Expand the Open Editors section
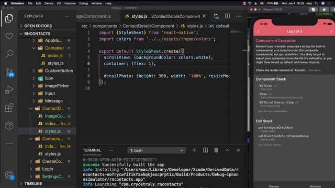Viewport: 335px width, 188px height. click(38, 26)
